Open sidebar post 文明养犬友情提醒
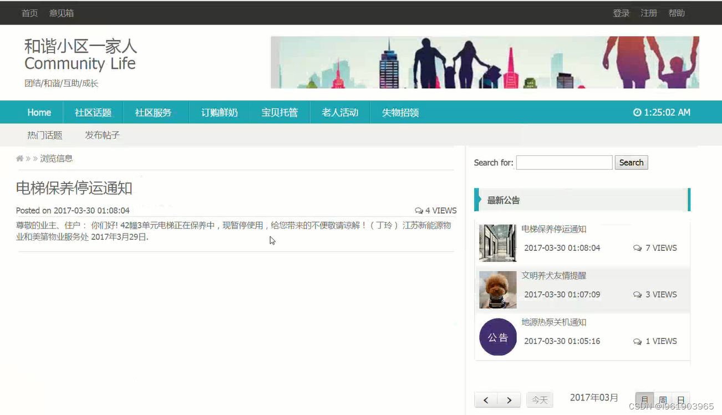 (554, 276)
